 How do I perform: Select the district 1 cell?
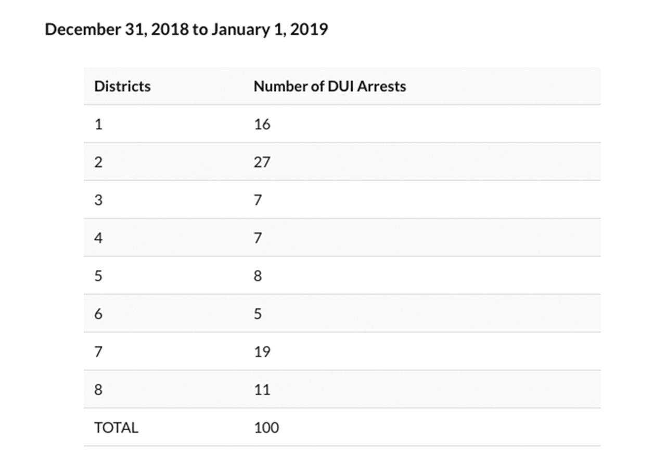click(98, 124)
